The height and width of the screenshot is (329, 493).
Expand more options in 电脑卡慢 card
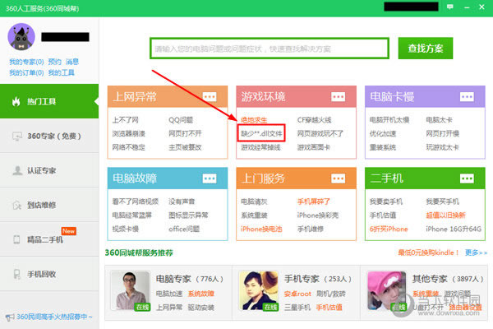(x=467, y=97)
